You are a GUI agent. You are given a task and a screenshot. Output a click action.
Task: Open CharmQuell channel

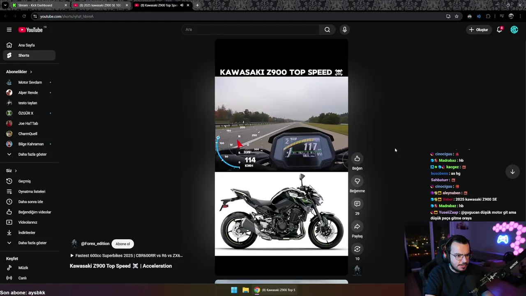pos(29,134)
